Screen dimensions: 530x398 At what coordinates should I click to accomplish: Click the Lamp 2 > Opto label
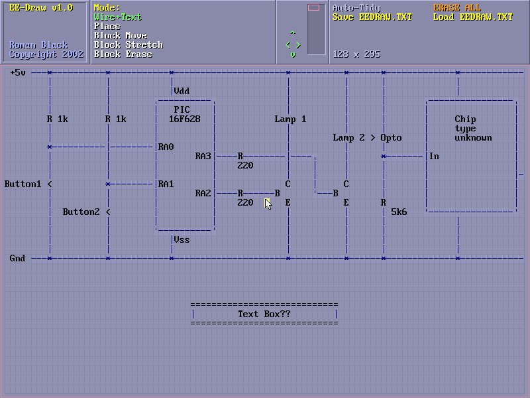pos(367,138)
